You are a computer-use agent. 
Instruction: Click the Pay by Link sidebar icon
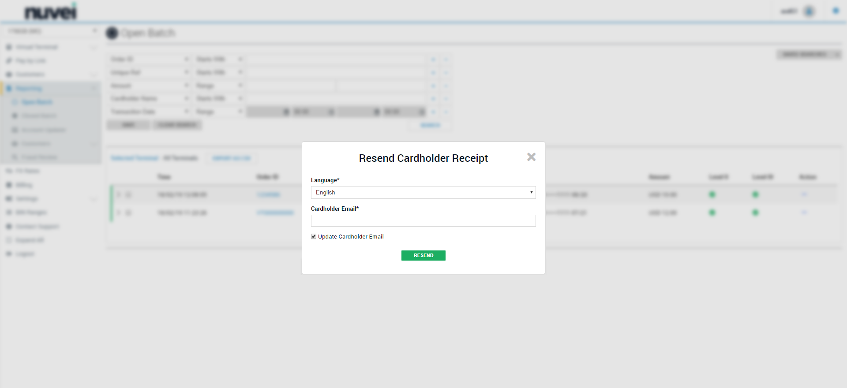pos(9,61)
